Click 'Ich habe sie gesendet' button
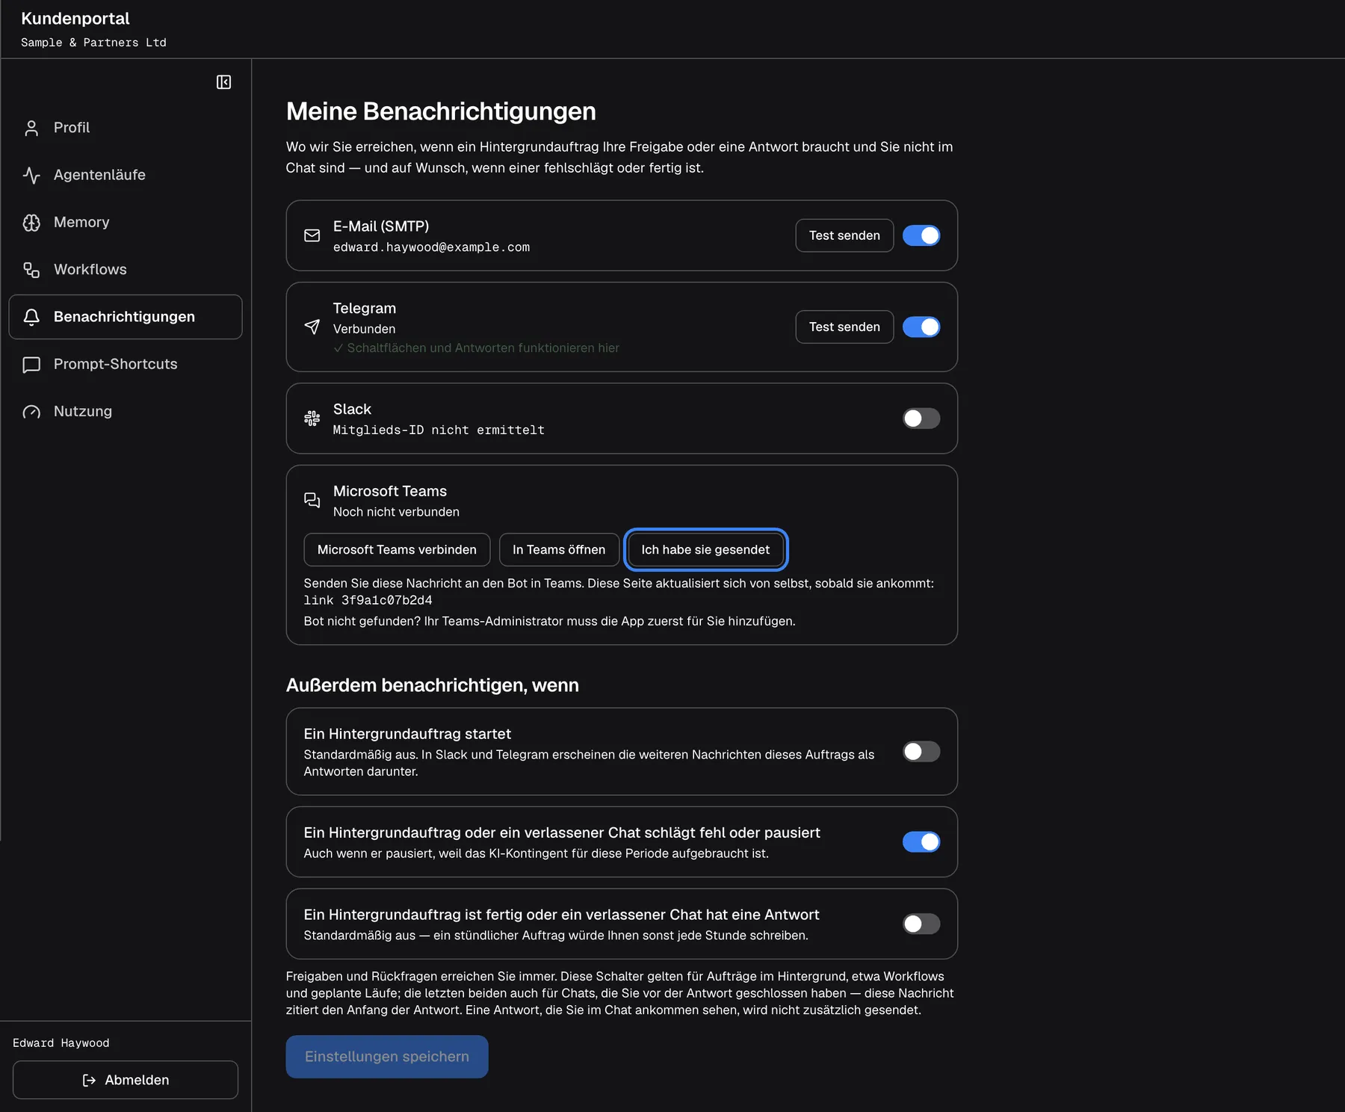The image size is (1345, 1112). tap(705, 549)
